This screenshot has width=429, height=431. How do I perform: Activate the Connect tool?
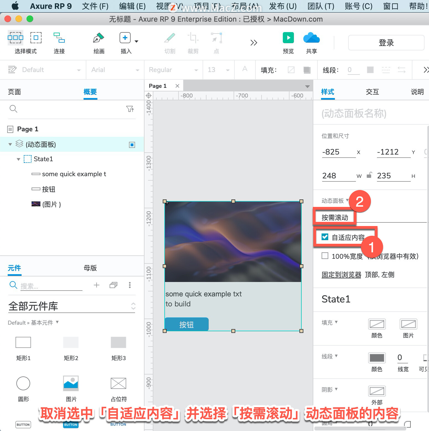(59, 38)
